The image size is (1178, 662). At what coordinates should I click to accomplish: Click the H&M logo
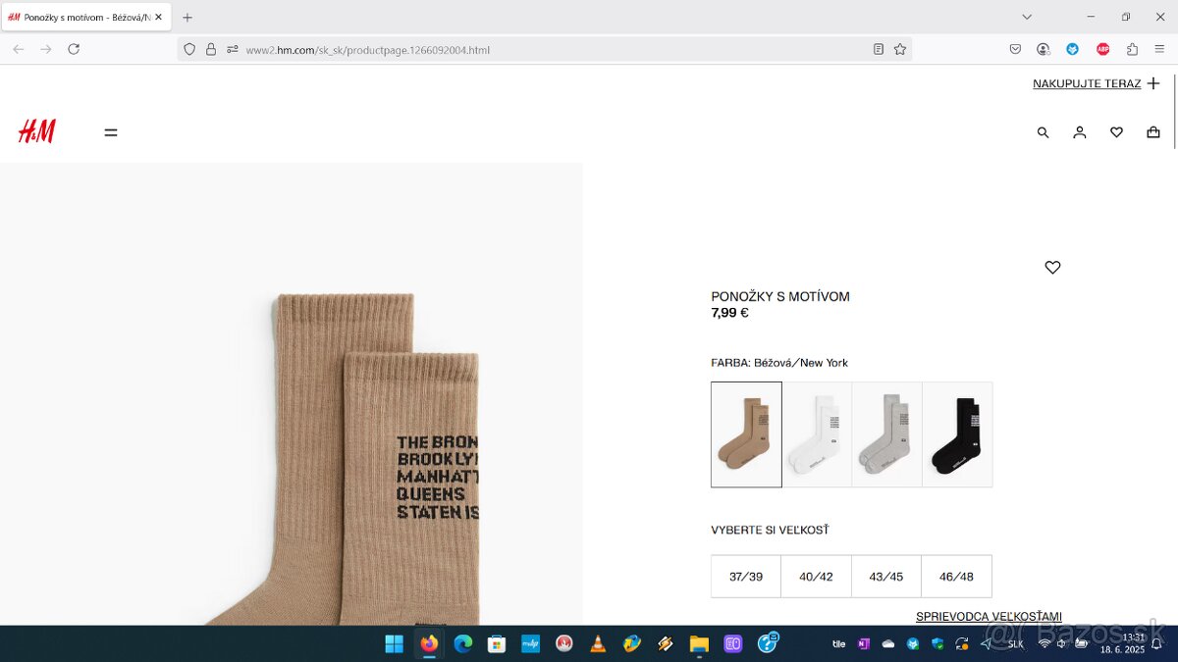(x=37, y=131)
